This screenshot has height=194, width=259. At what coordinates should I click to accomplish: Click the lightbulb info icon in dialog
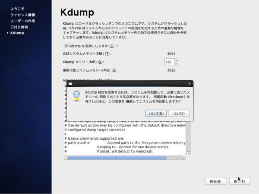(76, 96)
